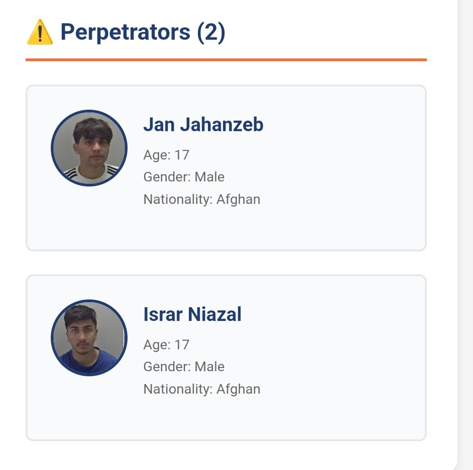The height and width of the screenshot is (470, 473).
Task: Select the Jan Jahanzeb name link
Action: tap(203, 125)
